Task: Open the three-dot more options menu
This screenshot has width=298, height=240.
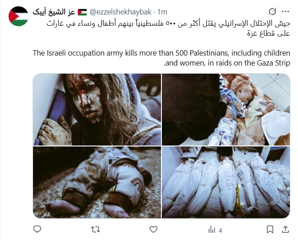Action: coord(285,12)
